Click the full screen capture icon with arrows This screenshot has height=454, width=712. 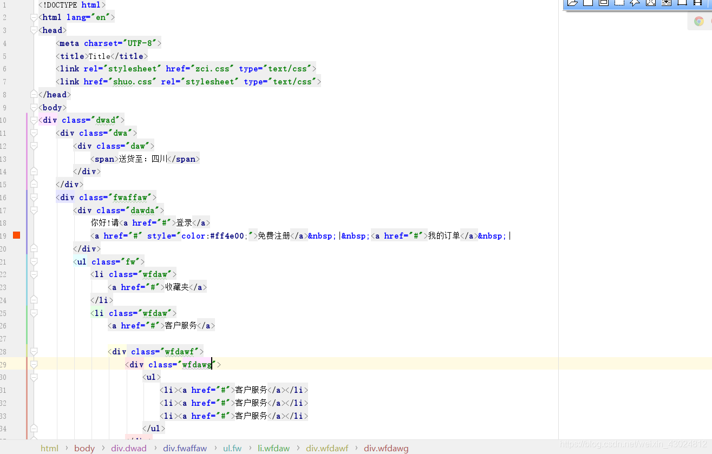click(651, 3)
